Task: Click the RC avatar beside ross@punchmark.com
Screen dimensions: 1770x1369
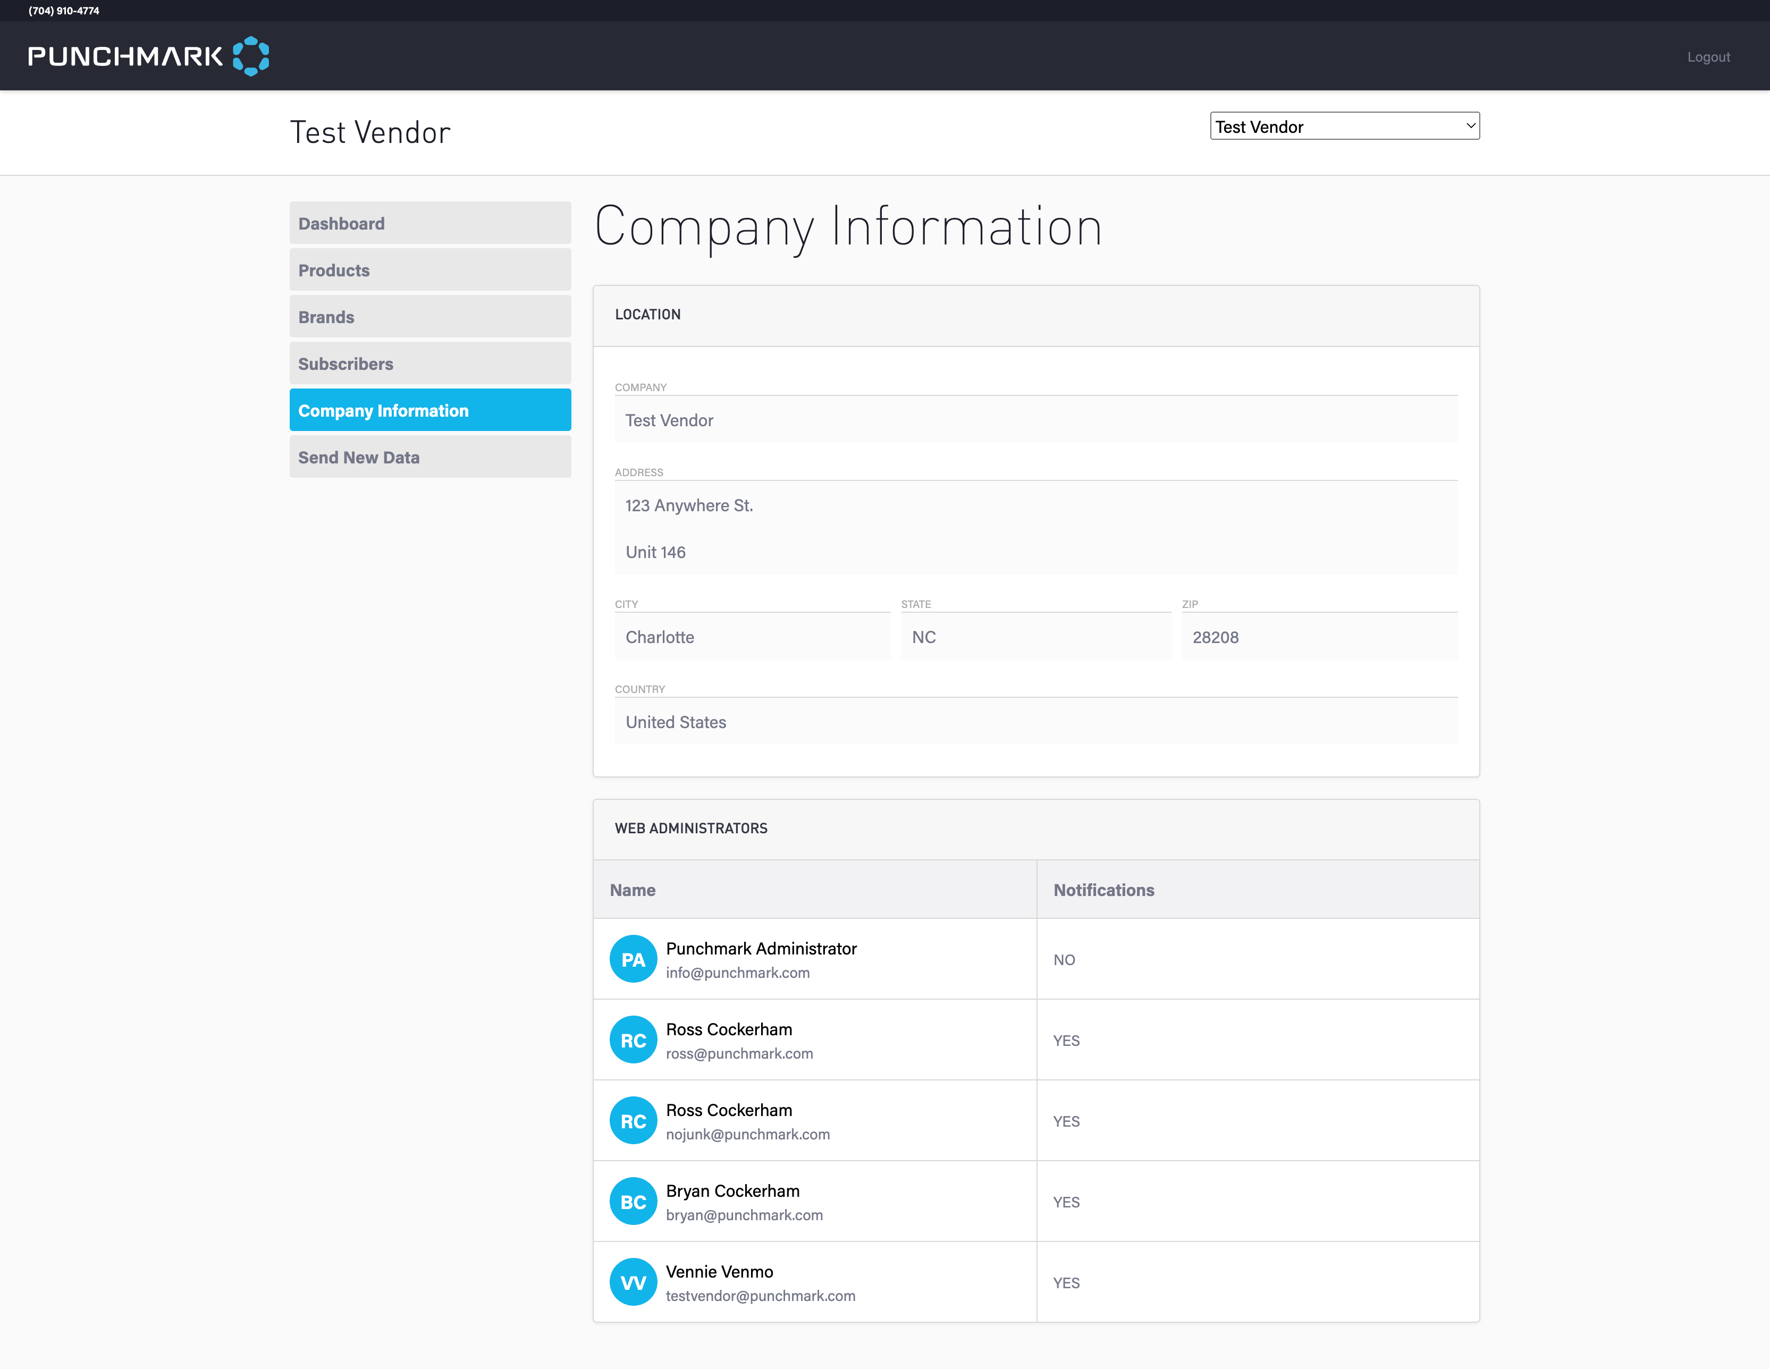Action: [x=633, y=1040]
